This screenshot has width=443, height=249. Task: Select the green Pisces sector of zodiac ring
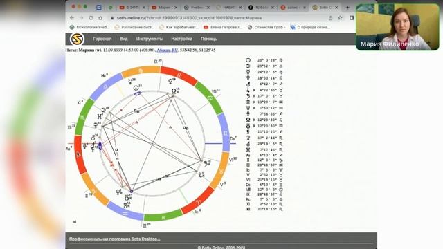point(163,216)
